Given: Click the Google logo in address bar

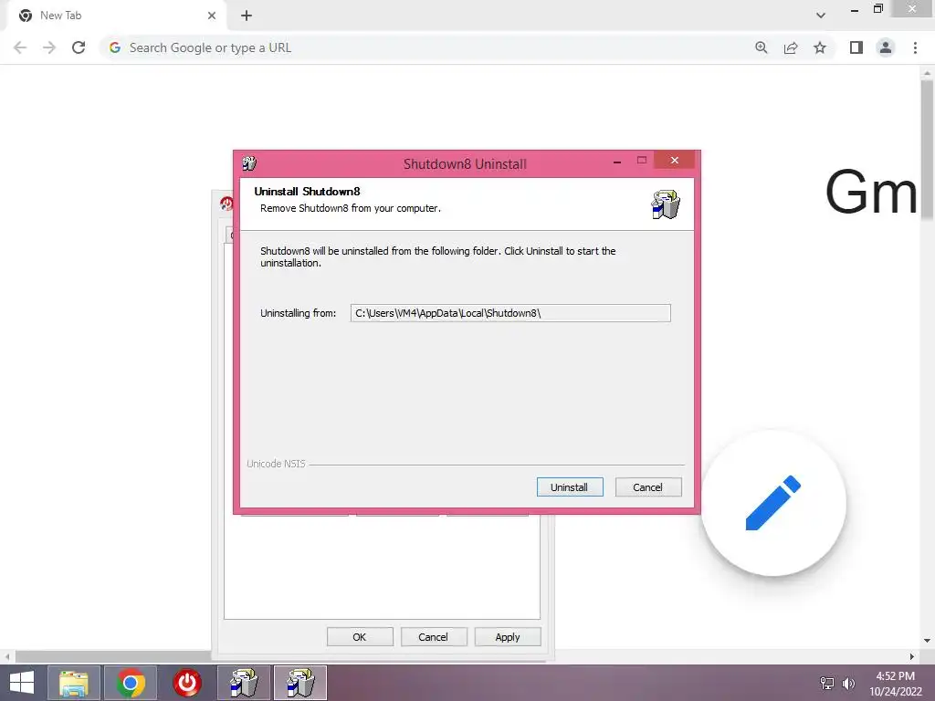Looking at the screenshot, I should coord(115,47).
